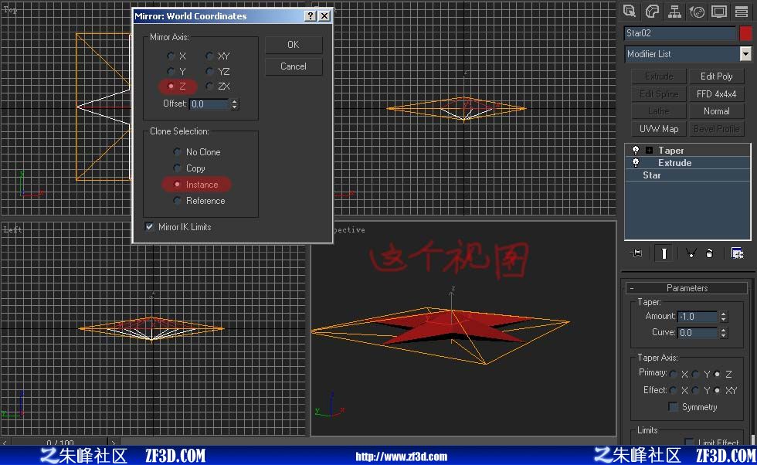Click the 0 / 100 time slider
This screenshot has width=757, height=465.
[x=60, y=442]
